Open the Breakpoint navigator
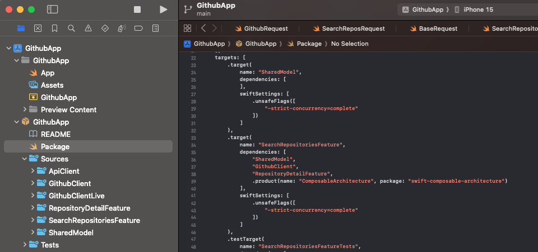538x252 pixels. pyautogui.click(x=138, y=28)
